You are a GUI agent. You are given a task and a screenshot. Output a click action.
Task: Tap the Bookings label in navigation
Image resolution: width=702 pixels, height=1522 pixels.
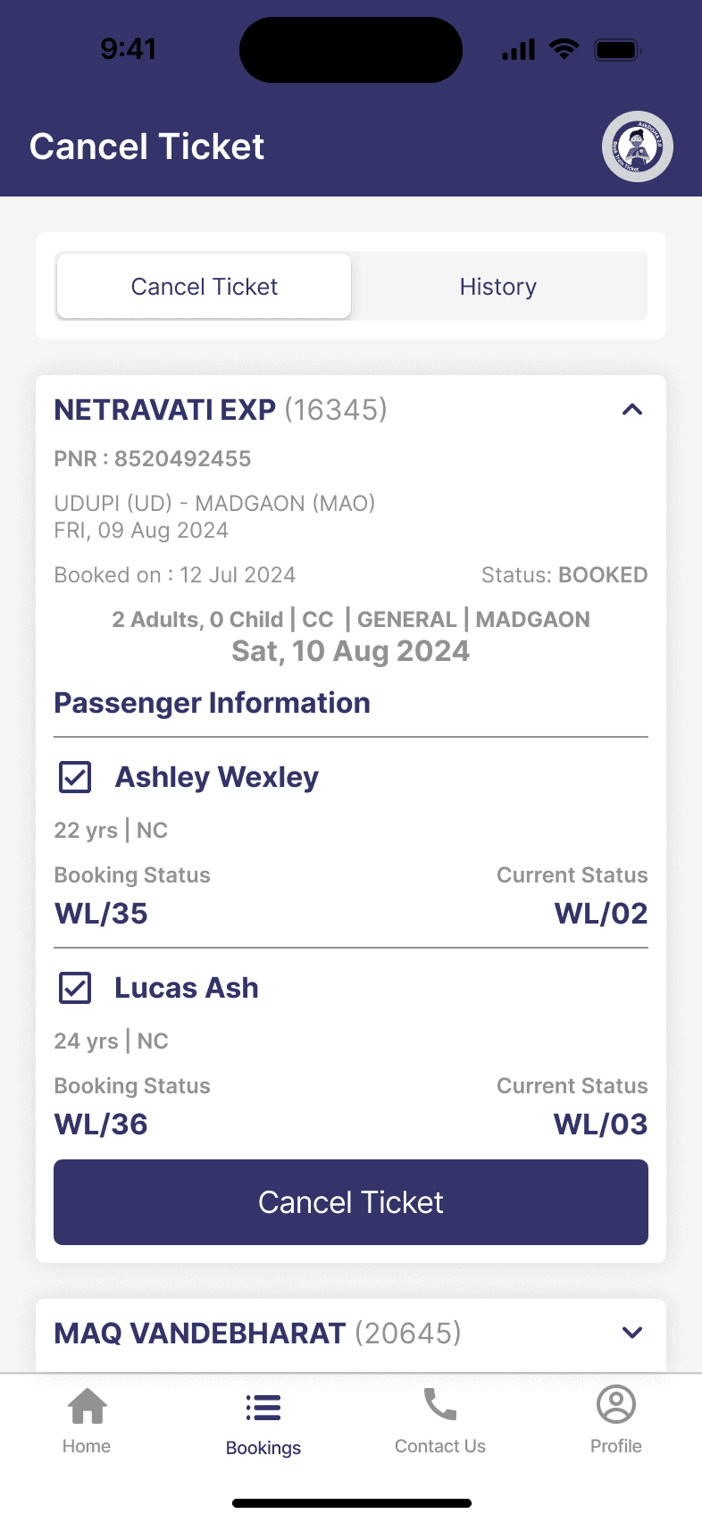[x=263, y=1448]
